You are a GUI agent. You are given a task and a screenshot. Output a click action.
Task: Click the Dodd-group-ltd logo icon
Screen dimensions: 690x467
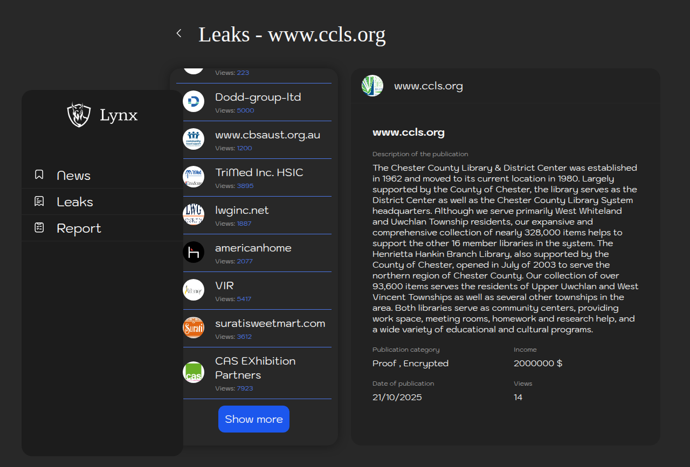[194, 101]
